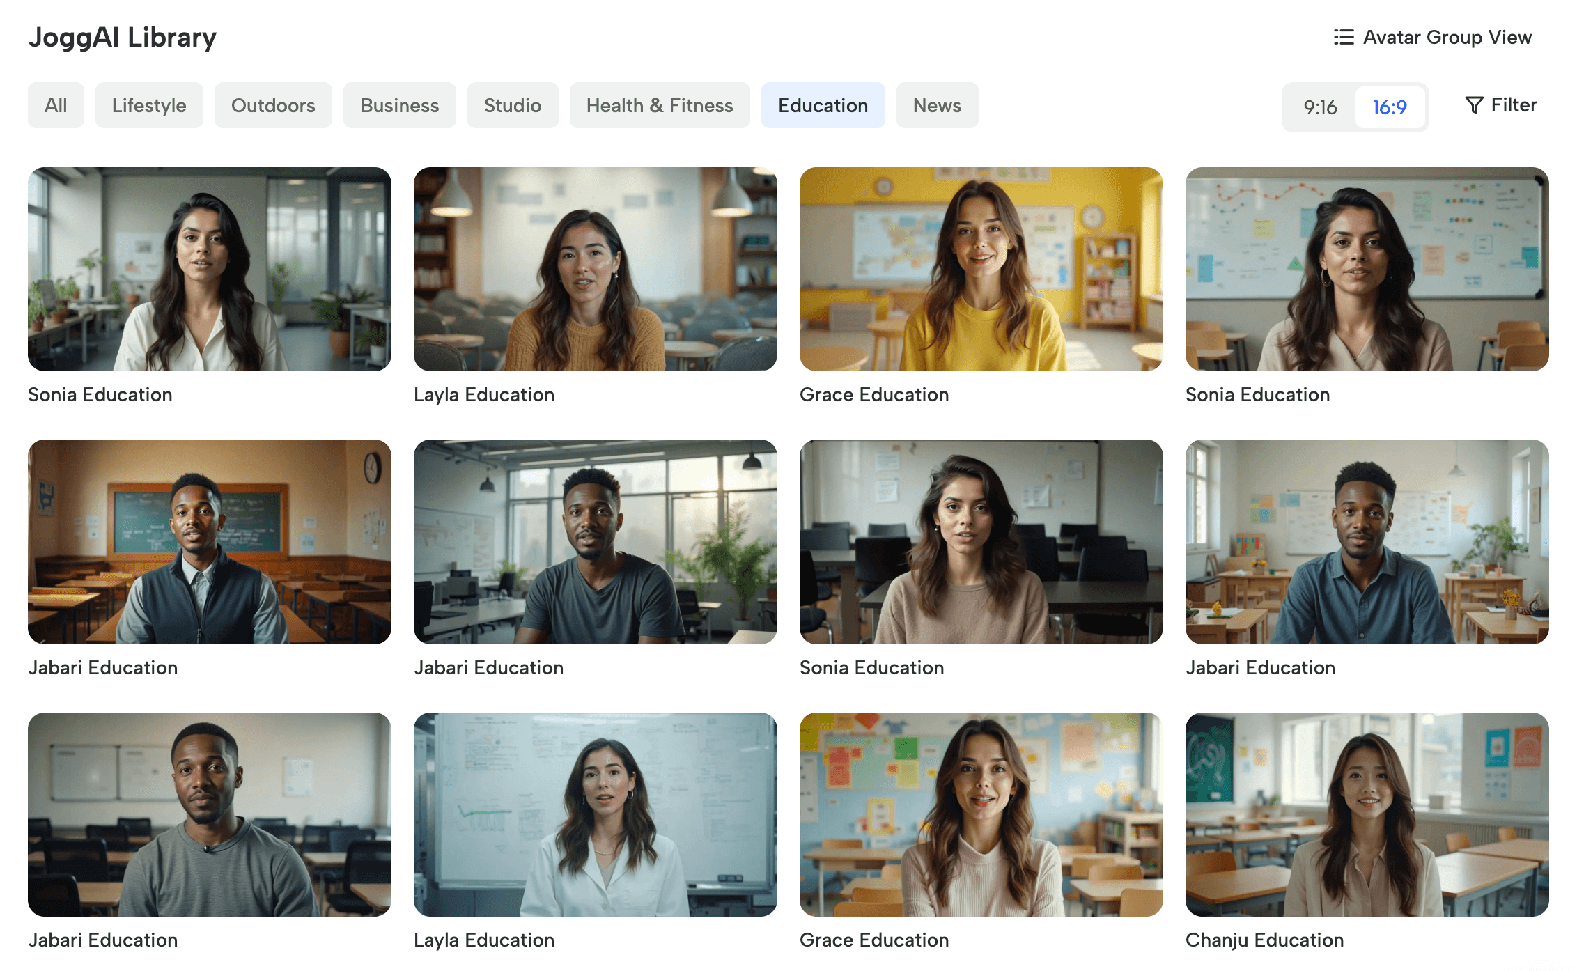Image resolution: width=1577 pixels, height=971 pixels.
Task: Click the Avatar Group View list icon
Action: pos(1344,37)
